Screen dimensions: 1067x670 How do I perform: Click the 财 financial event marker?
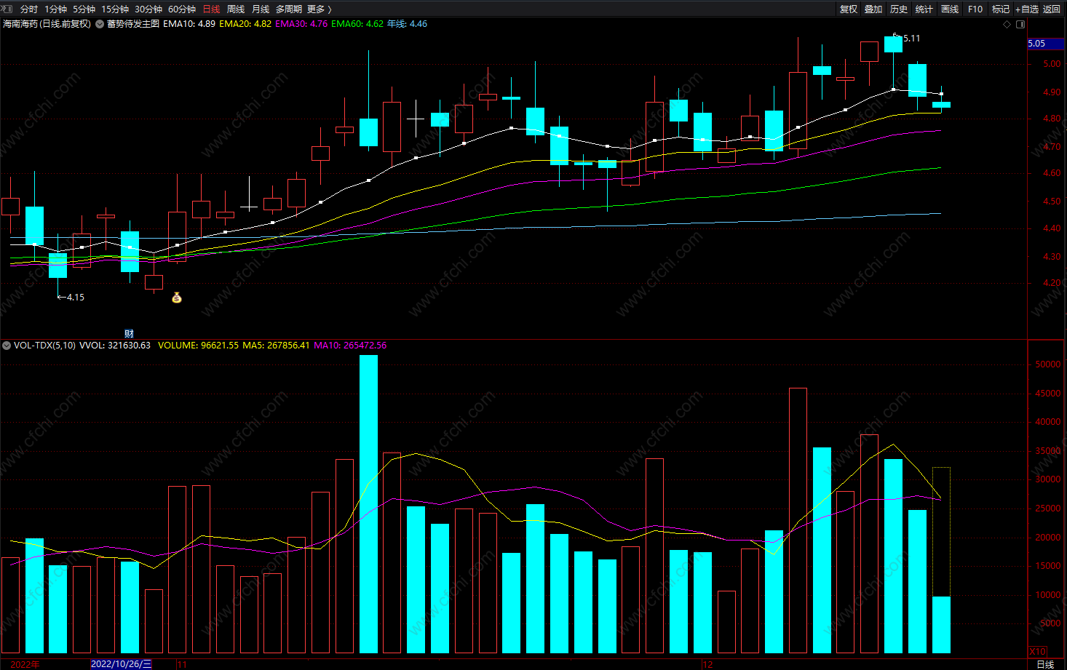click(129, 334)
